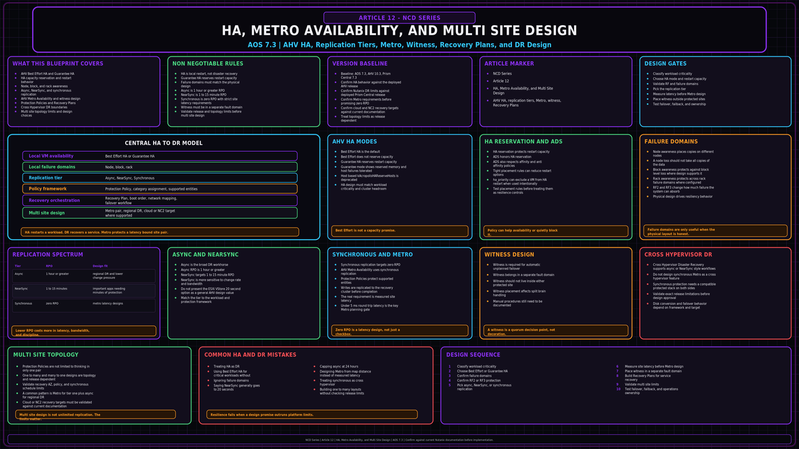Click the 'Synchronous' row in replication table
This screenshot has height=449, width=799.
pos(84,304)
